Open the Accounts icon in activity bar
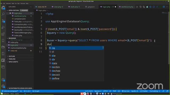This screenshot has width=170, height=95. point(3,80)
